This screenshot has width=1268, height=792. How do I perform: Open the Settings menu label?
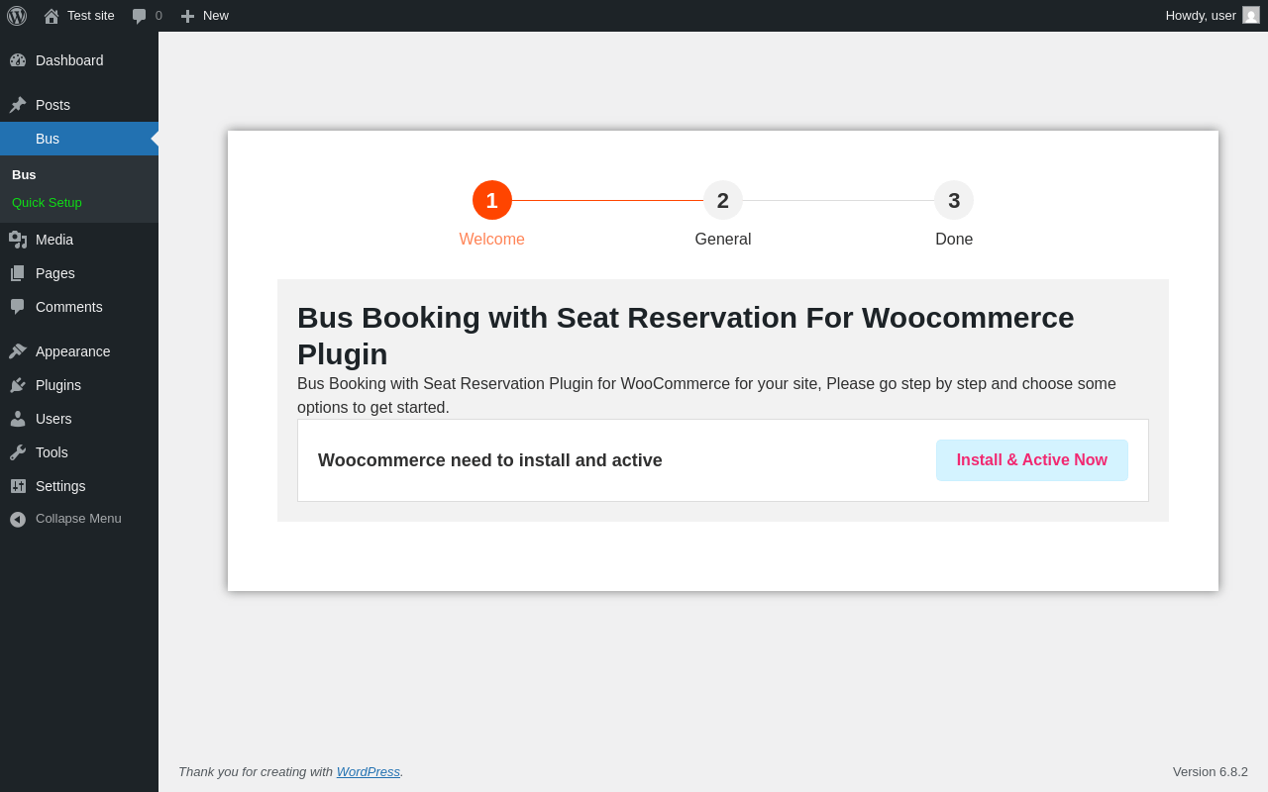point(60,486)
